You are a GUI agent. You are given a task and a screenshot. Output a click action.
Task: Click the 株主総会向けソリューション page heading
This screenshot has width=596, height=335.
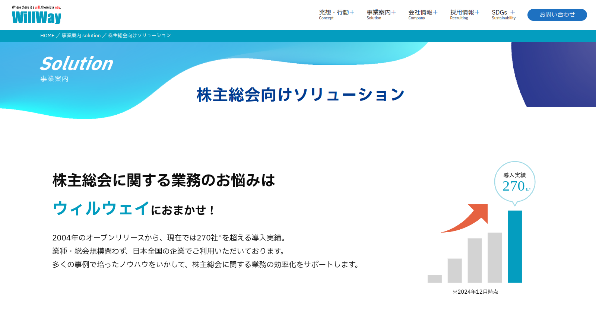click(300, 95)
